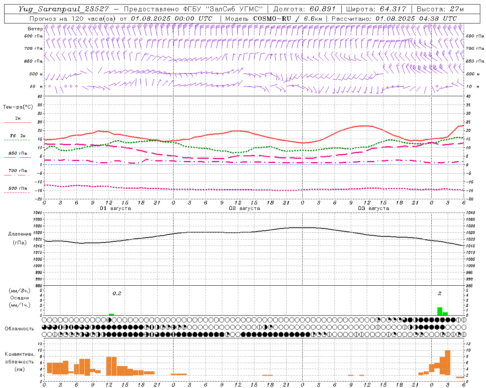The height and width of the screenshot is (388, 486).
Task: Select the 'Долгота: 60.891' header value
Action: click(x=304, y=9)
